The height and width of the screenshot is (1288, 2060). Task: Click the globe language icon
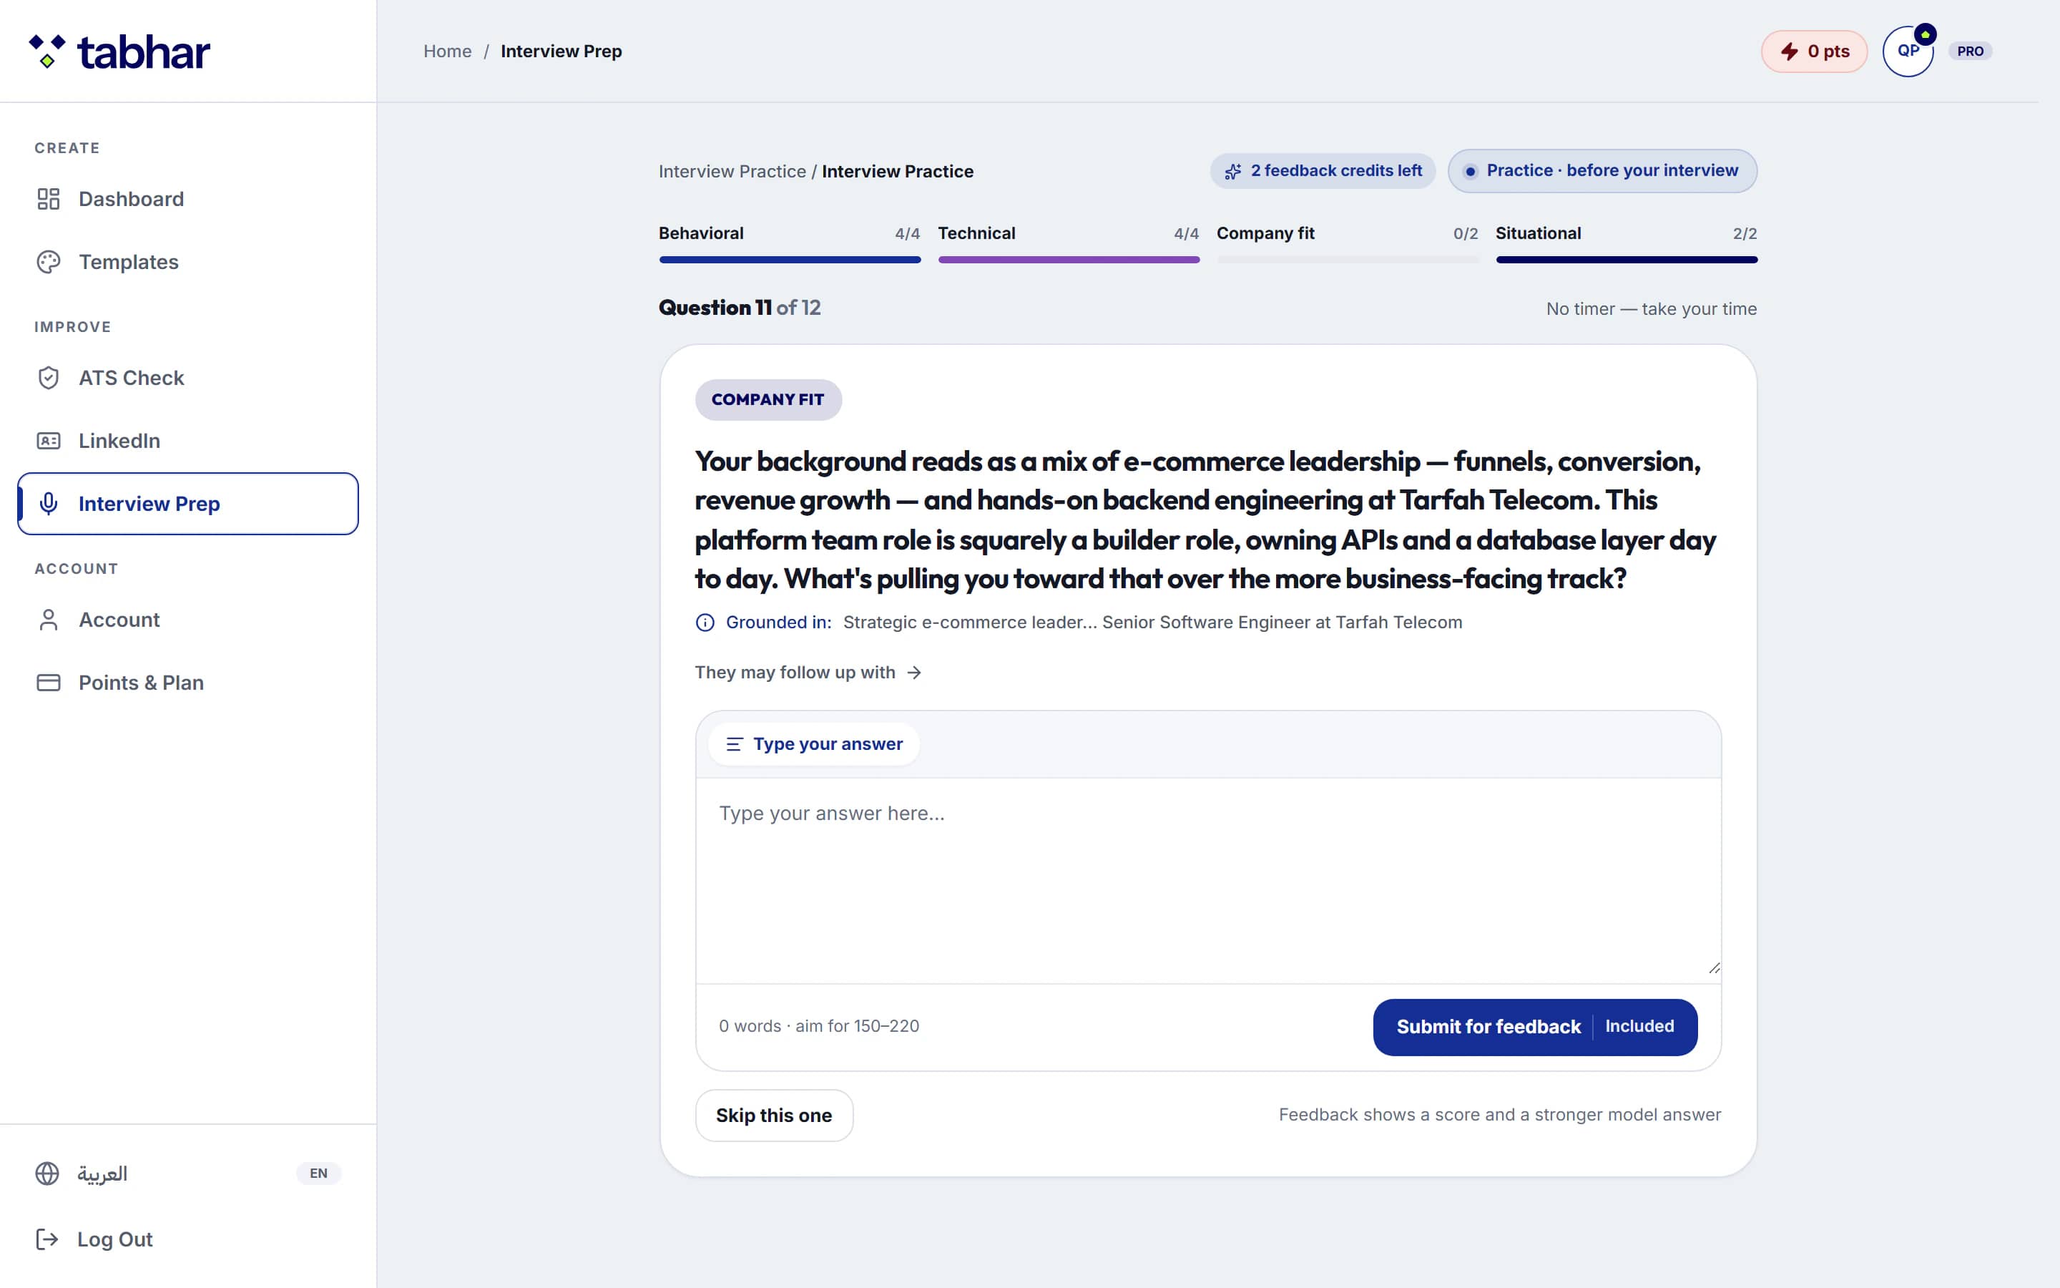[x=46, y=1173]
